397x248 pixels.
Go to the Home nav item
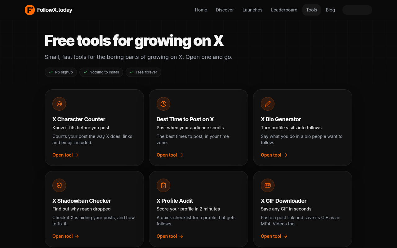(201, 10)
